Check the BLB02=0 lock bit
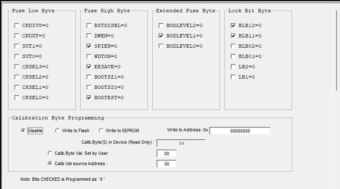 click(233, 46)
